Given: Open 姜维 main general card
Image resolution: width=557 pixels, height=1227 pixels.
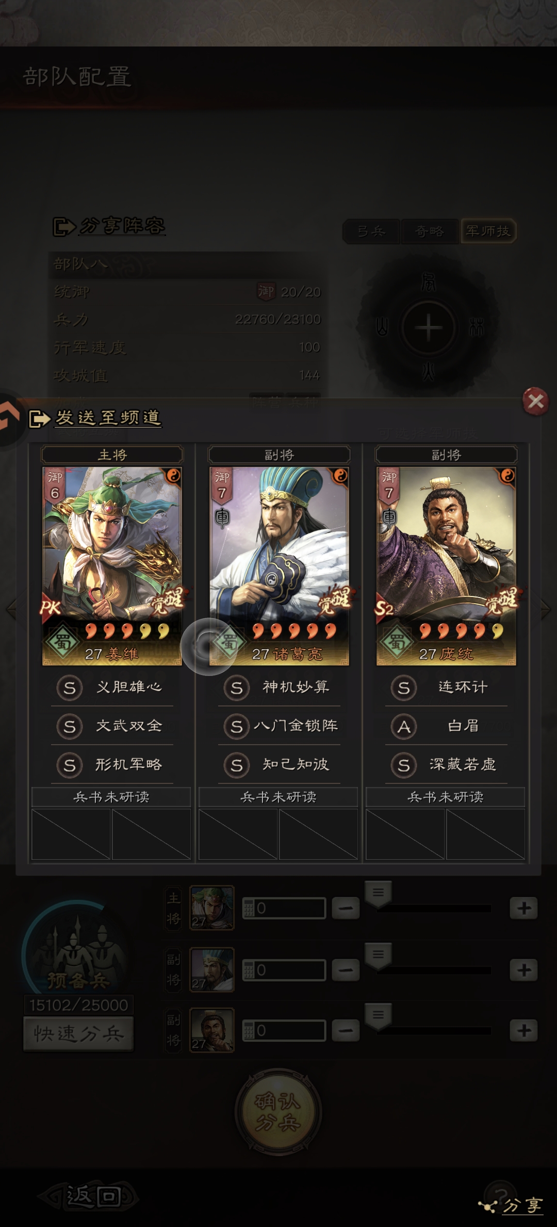Looking at the screenshot, I should coord(112,565).
